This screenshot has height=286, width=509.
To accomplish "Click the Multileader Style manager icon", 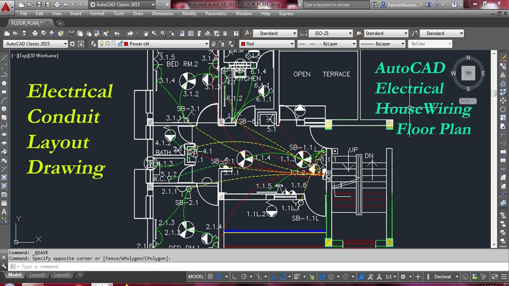I will 415,33.
